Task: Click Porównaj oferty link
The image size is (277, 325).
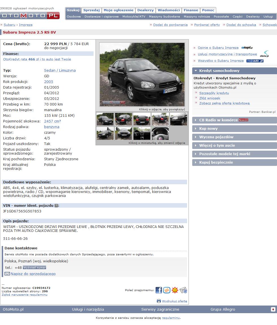Action: 207,25
